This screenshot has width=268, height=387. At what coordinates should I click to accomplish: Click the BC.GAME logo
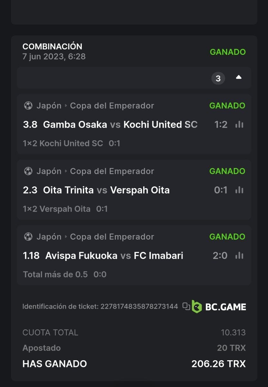(x=219, y=306)
